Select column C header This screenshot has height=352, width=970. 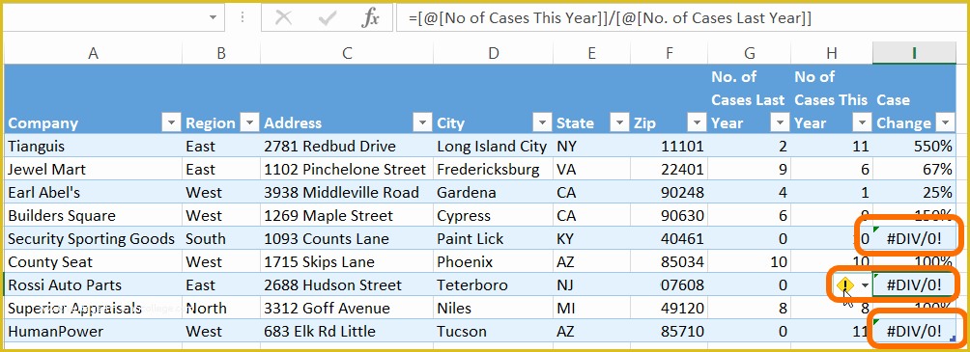347,53
